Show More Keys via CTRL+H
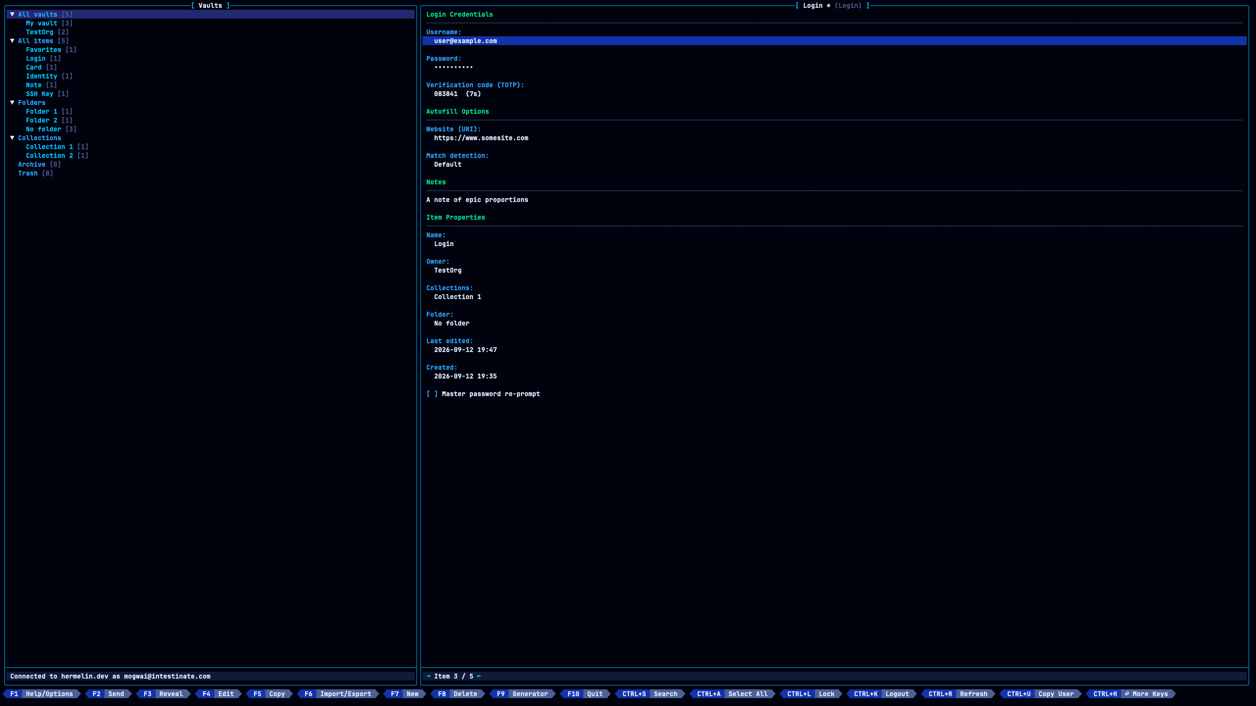 coord(1131,694)
